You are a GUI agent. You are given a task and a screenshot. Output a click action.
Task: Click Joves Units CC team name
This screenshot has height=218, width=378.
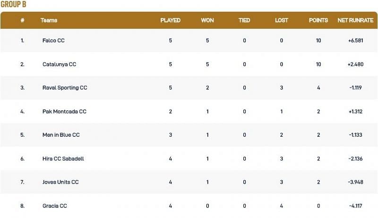[60, 183]
